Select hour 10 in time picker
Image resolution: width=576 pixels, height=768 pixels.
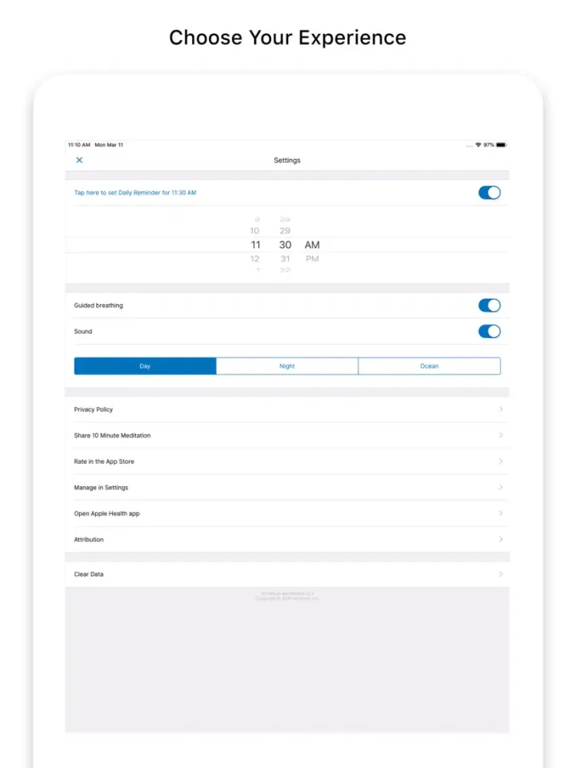255,230
